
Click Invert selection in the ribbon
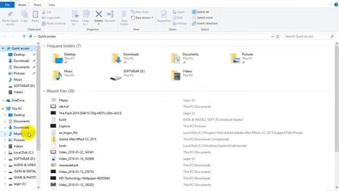pyautogui.click(x=204, y=23)
